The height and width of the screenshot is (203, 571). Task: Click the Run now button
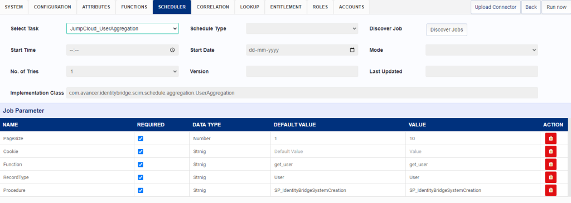pyautogui.click(x=556, y=7)
